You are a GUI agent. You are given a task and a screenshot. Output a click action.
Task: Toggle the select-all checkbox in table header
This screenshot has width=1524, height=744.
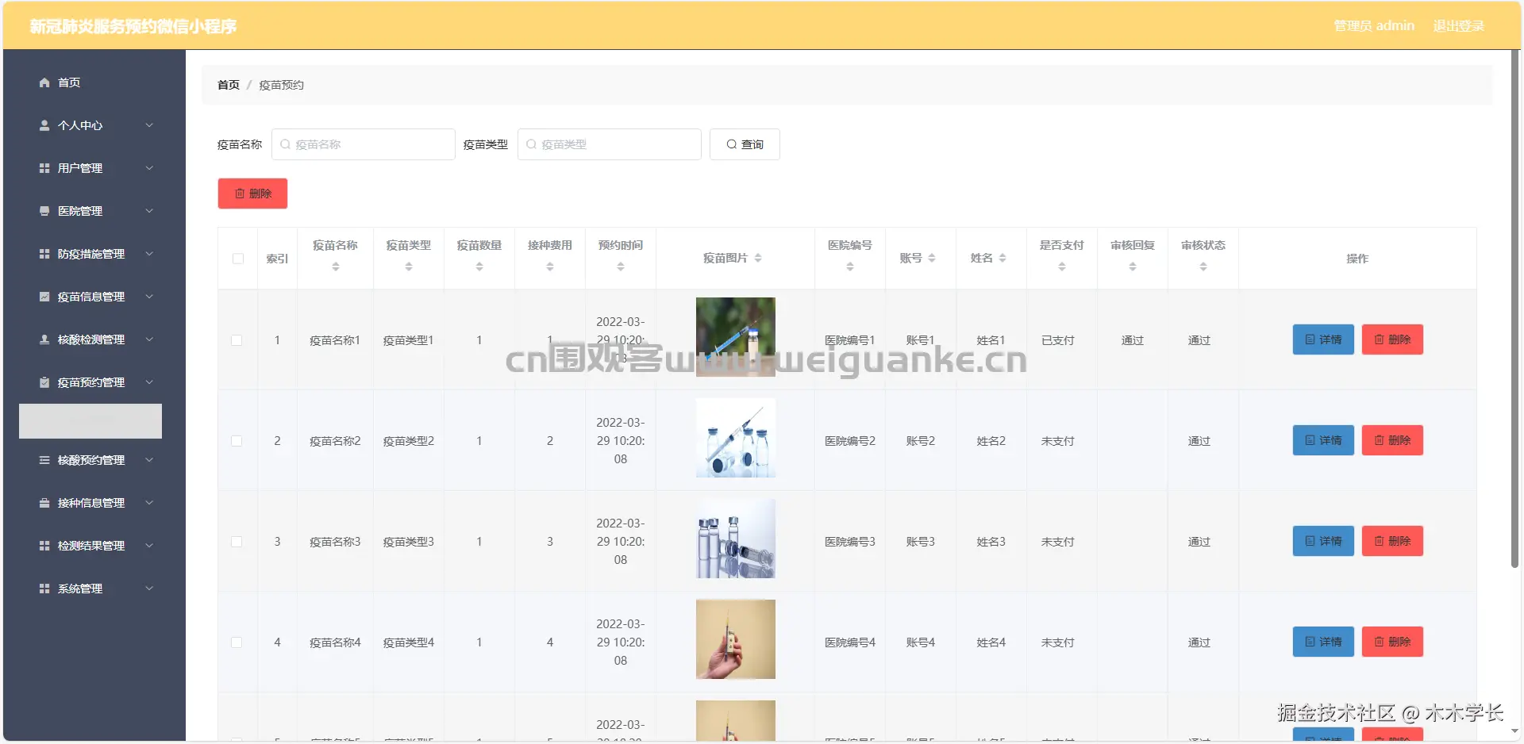[238, 259]
